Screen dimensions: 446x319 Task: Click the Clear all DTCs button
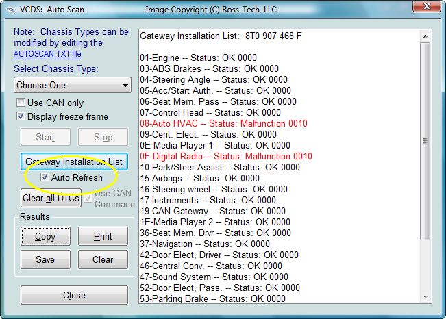[x=51, y=198]
